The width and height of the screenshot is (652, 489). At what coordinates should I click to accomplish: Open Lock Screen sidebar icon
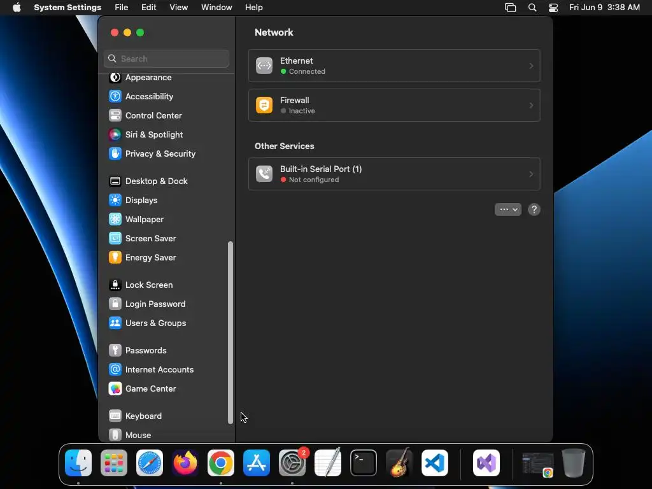[115, 285]
